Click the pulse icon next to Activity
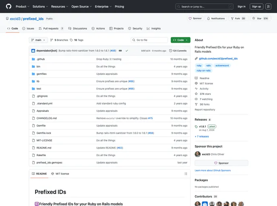Screen dimensions: 277x206 tap(196, 89)
